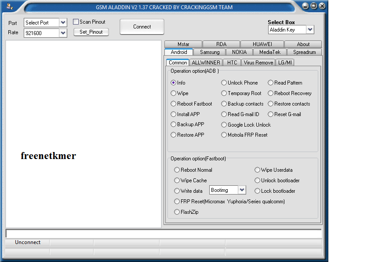The height and width of the screenshot is (262, 371).
Task: Open the Select Port dropdown
Action: point(63,22)
